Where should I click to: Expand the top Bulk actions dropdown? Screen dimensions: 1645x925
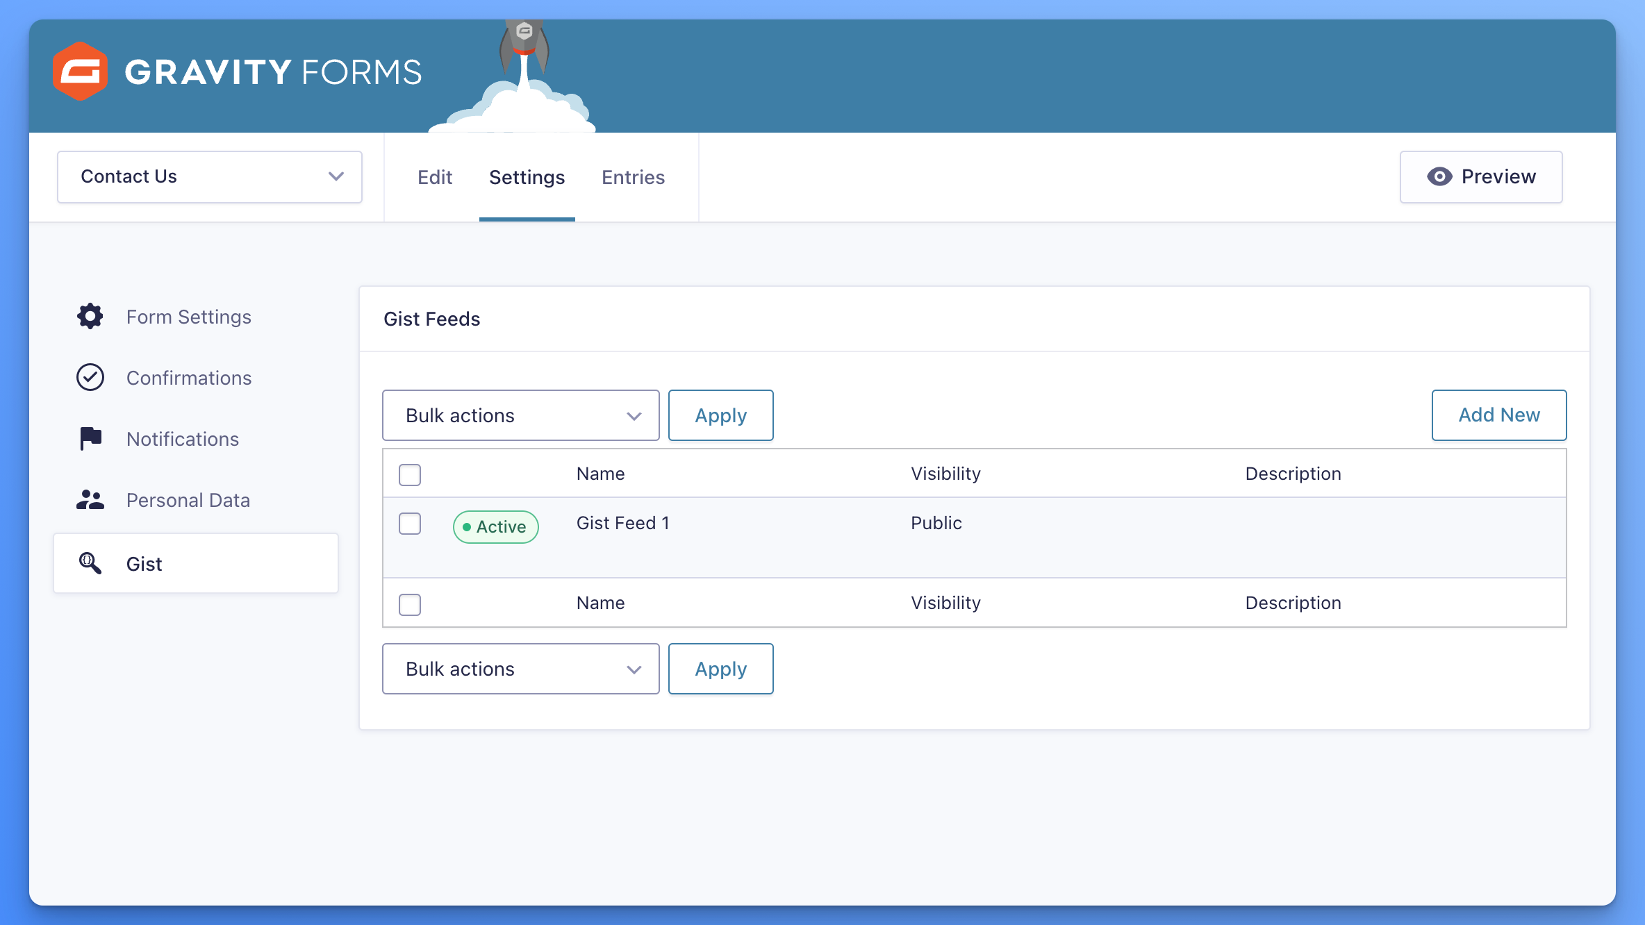pos(520,415)
